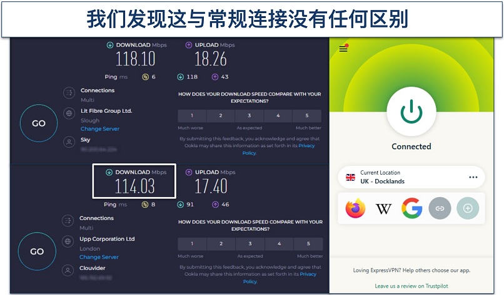Rate top test as 5 Much better
The width and height of the screenshot is (504, 295).
307,116
